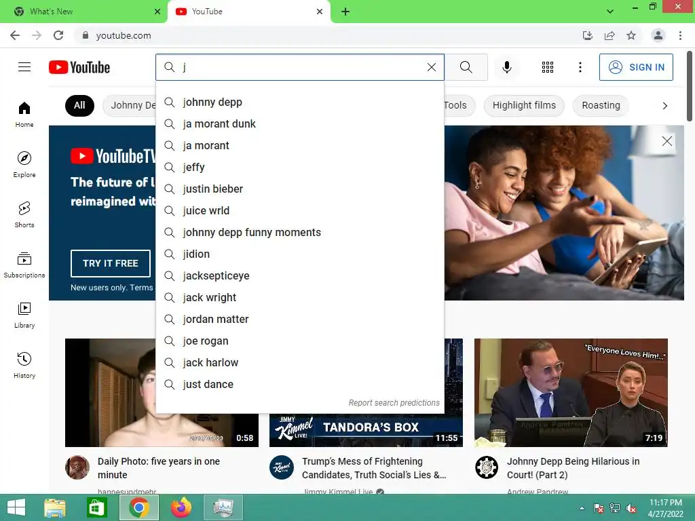Choose suggestion "johnny depp"
This screenshot has height=521, width=695.
pyautogui.click(x=299, y=102)
